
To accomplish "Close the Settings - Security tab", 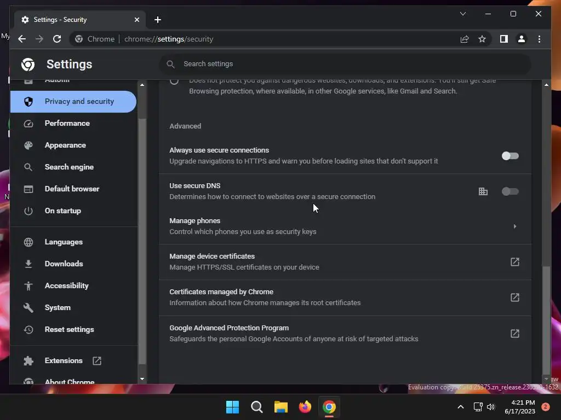I will (x=136, y=20).
